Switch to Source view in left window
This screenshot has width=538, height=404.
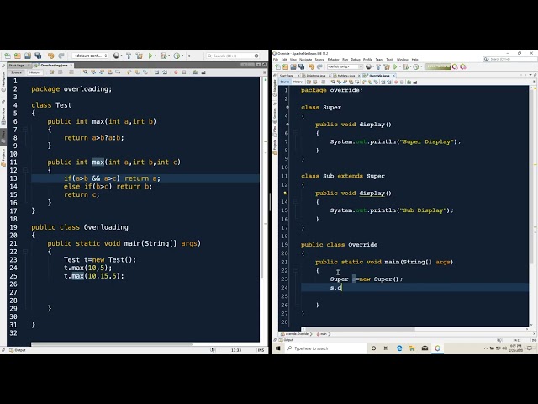click(16, 72)
